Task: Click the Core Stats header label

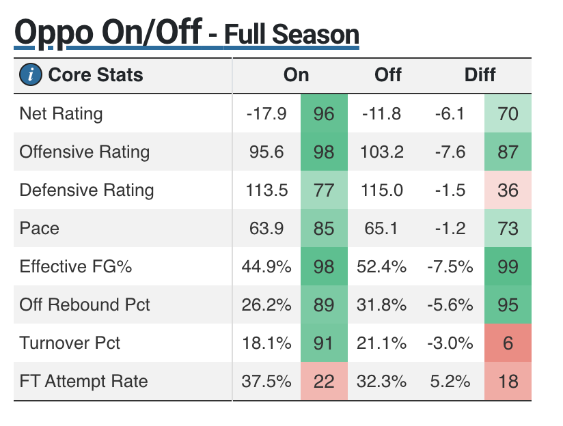Action: (96, 74)
